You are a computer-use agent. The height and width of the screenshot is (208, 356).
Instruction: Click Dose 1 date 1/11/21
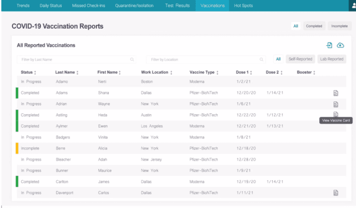(x=245, y=193)
